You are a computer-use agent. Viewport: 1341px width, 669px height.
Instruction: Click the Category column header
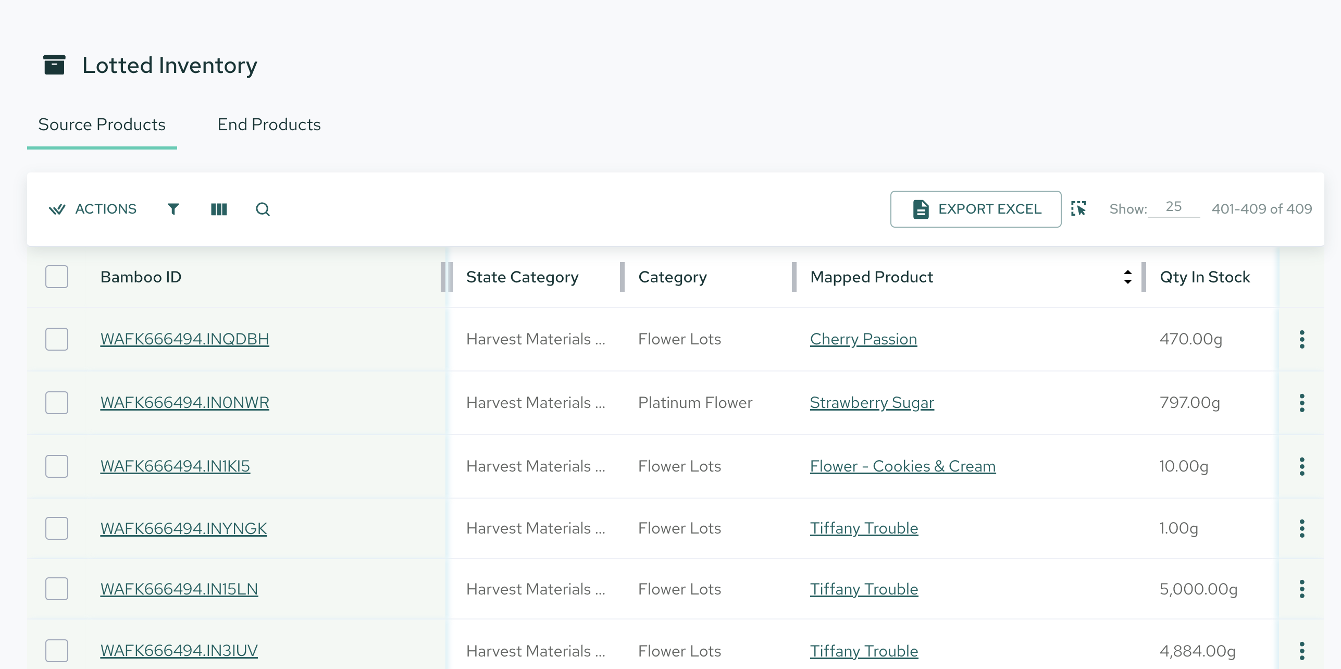[673, 277]
